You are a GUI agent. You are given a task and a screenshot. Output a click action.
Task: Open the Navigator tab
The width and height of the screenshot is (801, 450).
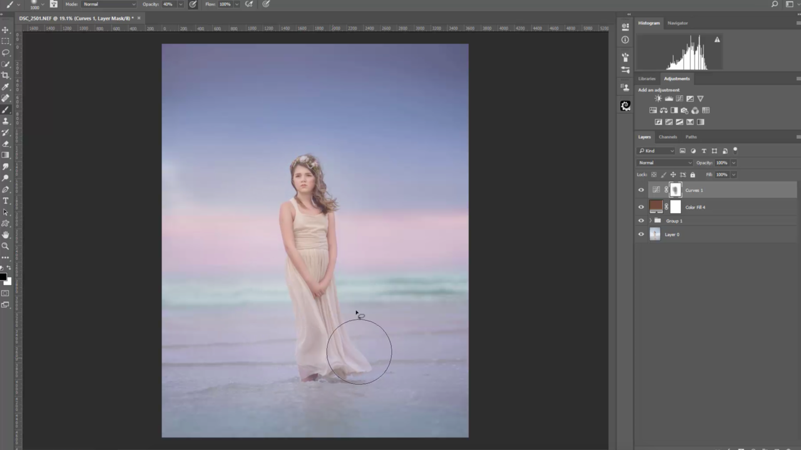click(x=677, y=23)
